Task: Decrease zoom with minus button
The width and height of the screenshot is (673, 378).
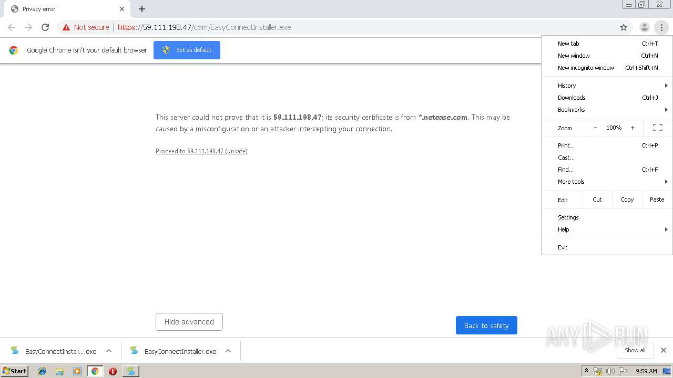Action: click(595, 128)
